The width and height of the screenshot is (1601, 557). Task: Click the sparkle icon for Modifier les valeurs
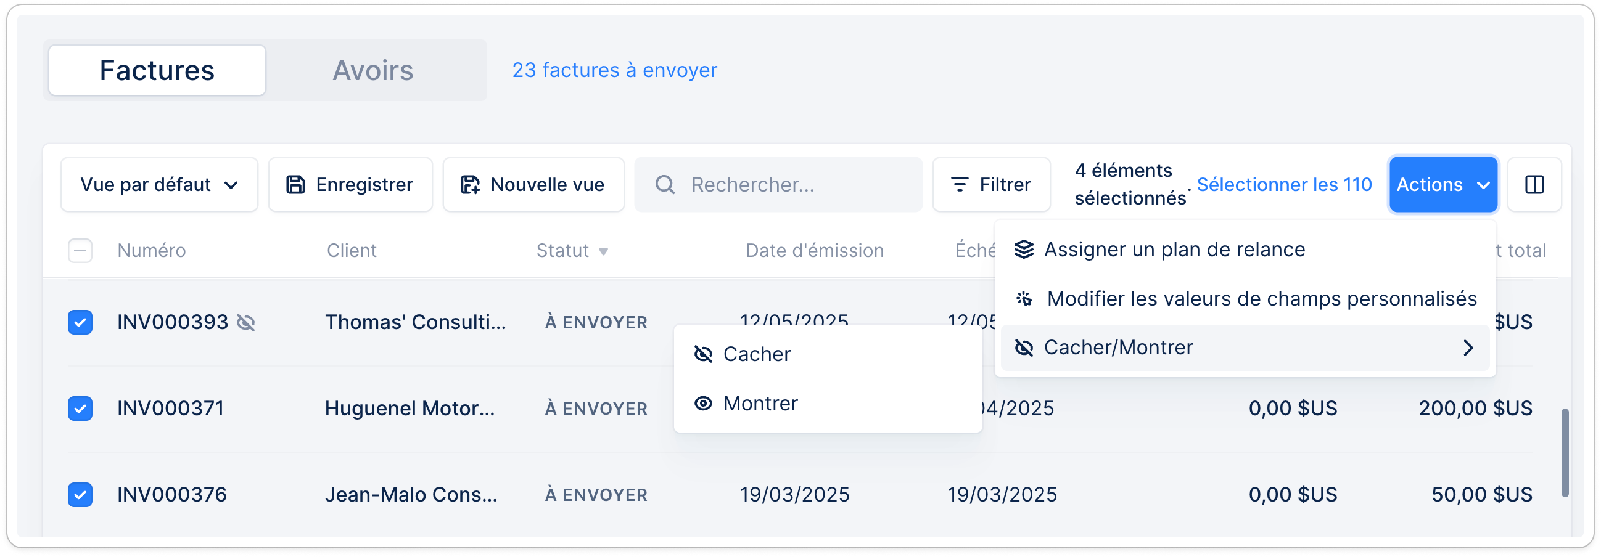pos(1024,299)
